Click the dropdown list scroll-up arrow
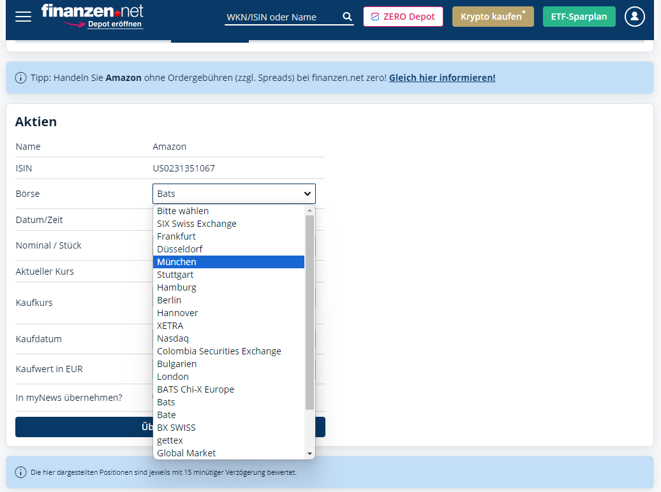Screen dimensions: 661x492 [x=310, y=210]
